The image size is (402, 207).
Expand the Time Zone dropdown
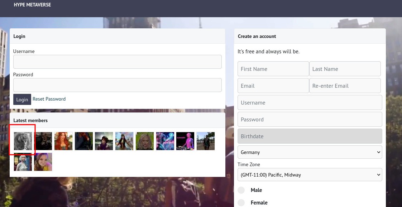[x=310, y=175]
